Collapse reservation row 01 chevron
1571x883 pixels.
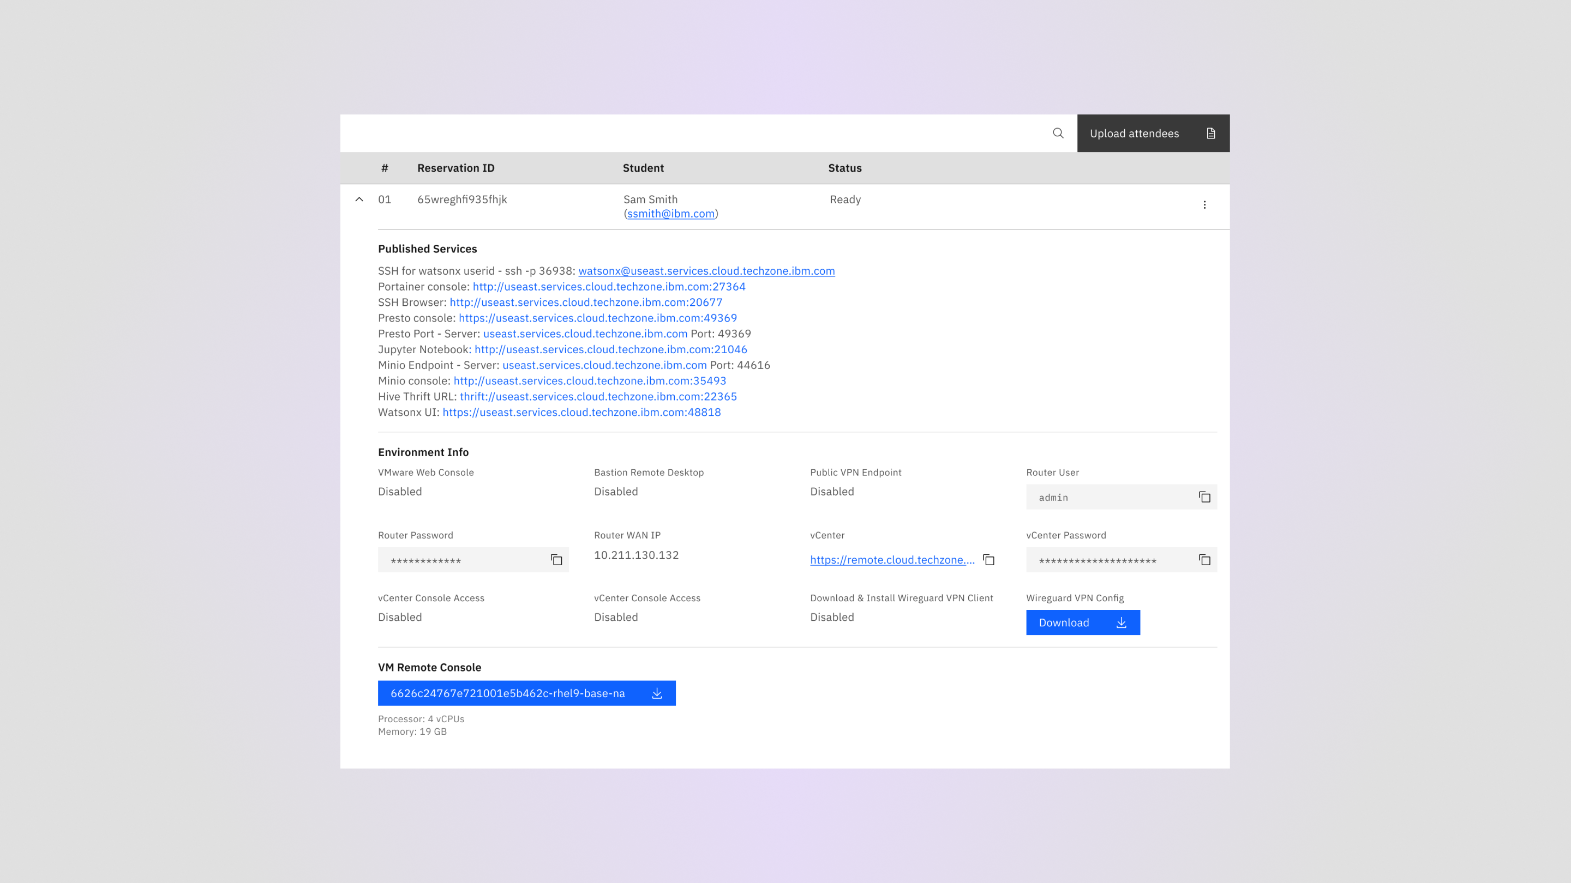359,199
